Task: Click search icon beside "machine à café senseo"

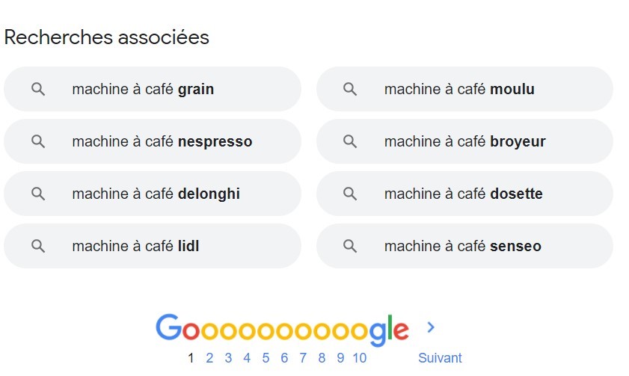Action: [x=350, y=246]
